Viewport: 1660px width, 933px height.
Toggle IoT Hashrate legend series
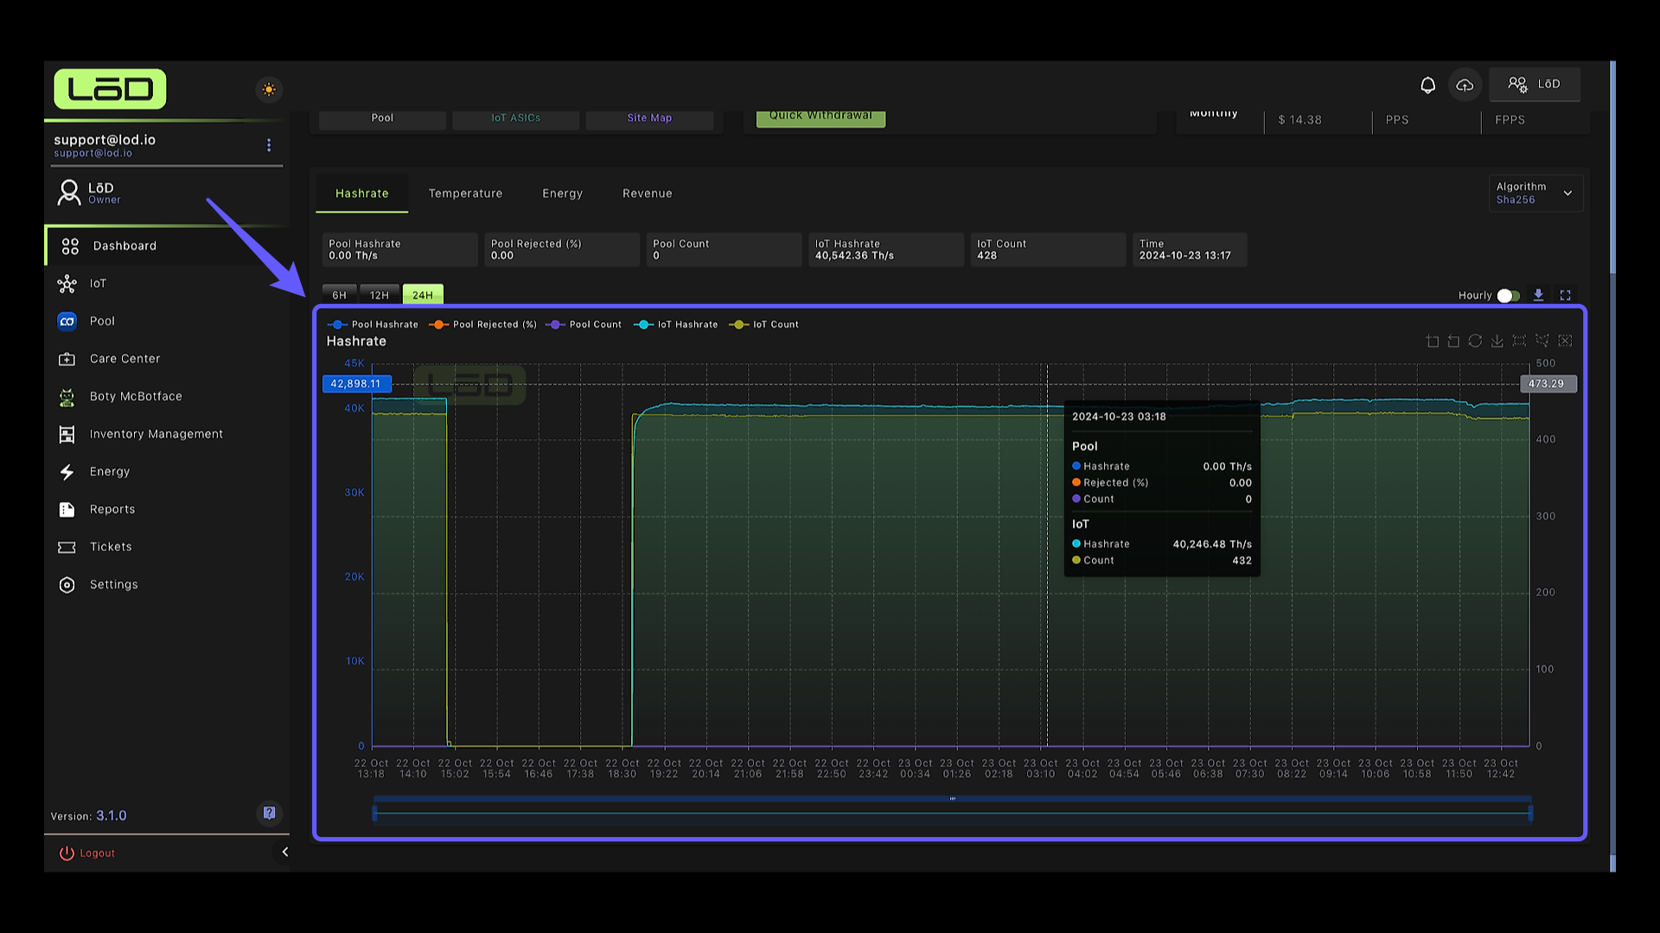[x=676, y=325]
